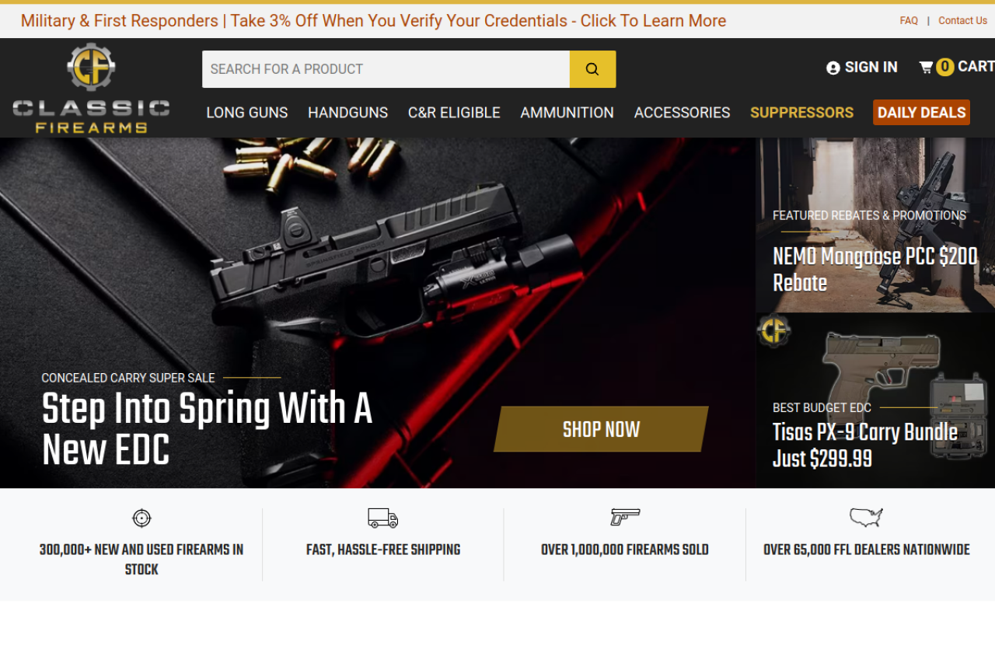Click the USA map icon
Screen dimensions: 995x663
point(866,517)
